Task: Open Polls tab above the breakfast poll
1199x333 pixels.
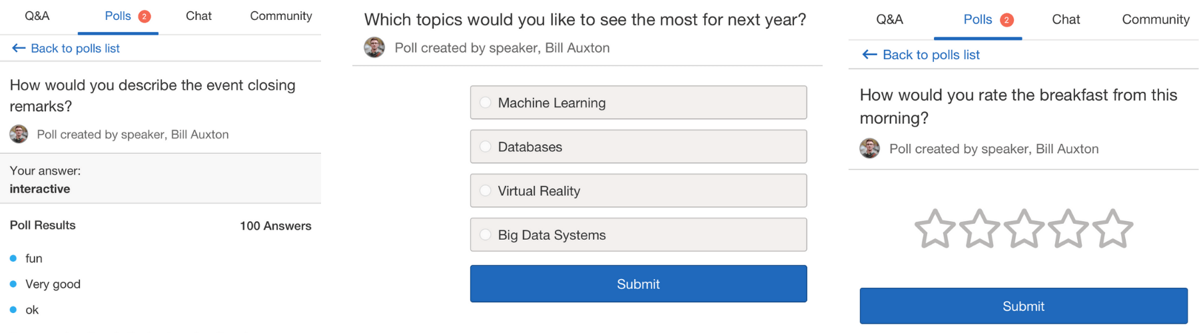Action: click(978, 20)
